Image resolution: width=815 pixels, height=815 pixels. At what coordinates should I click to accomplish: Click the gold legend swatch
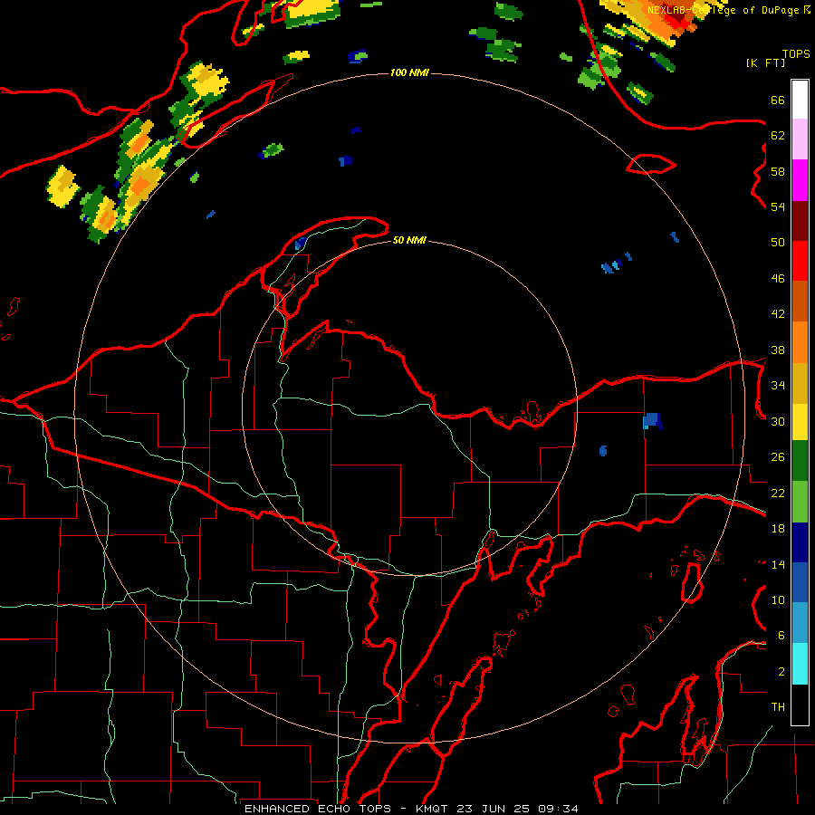tap(800, 383)
